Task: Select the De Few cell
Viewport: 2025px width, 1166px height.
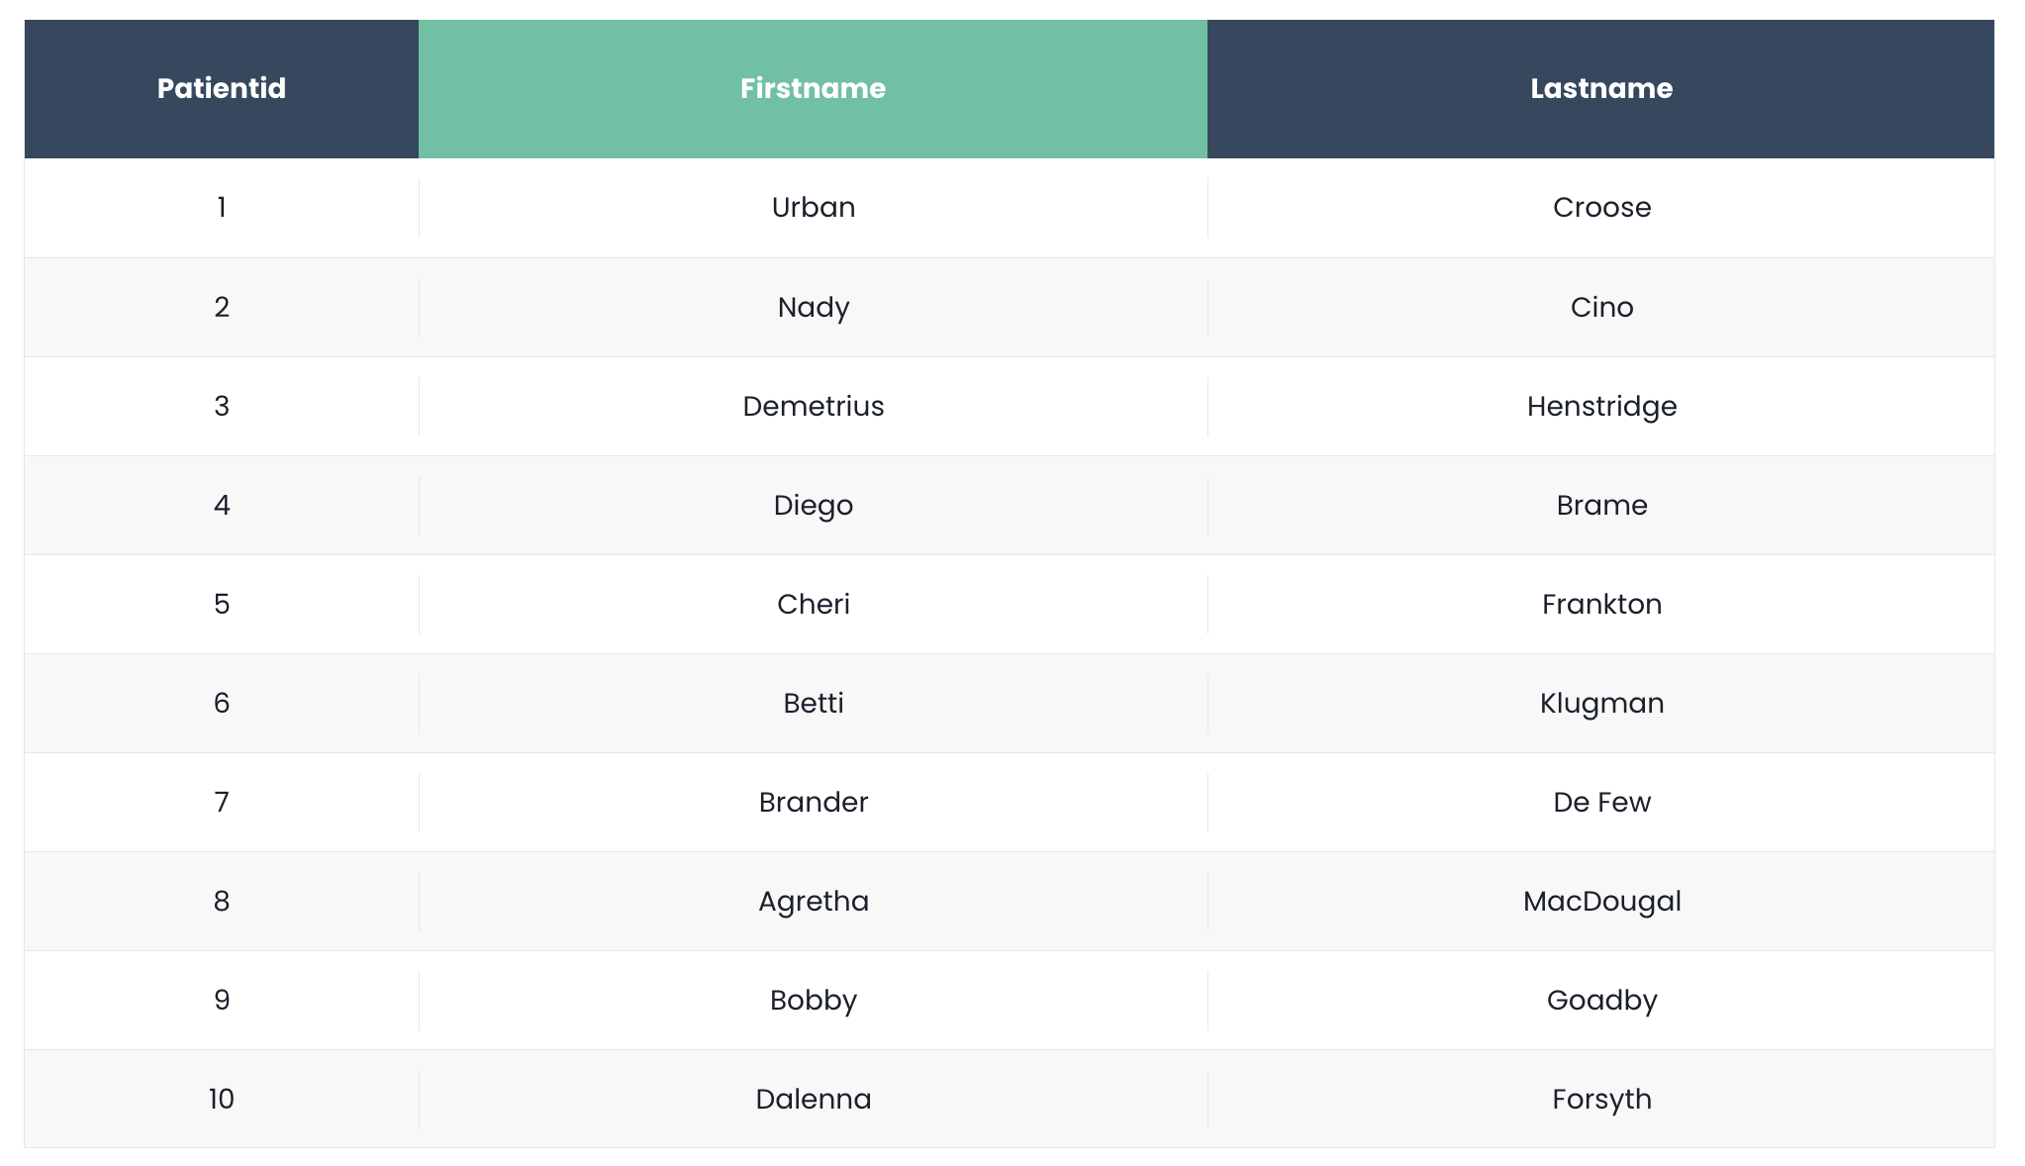Action: pyautogui.click(x=1600, y=802)
